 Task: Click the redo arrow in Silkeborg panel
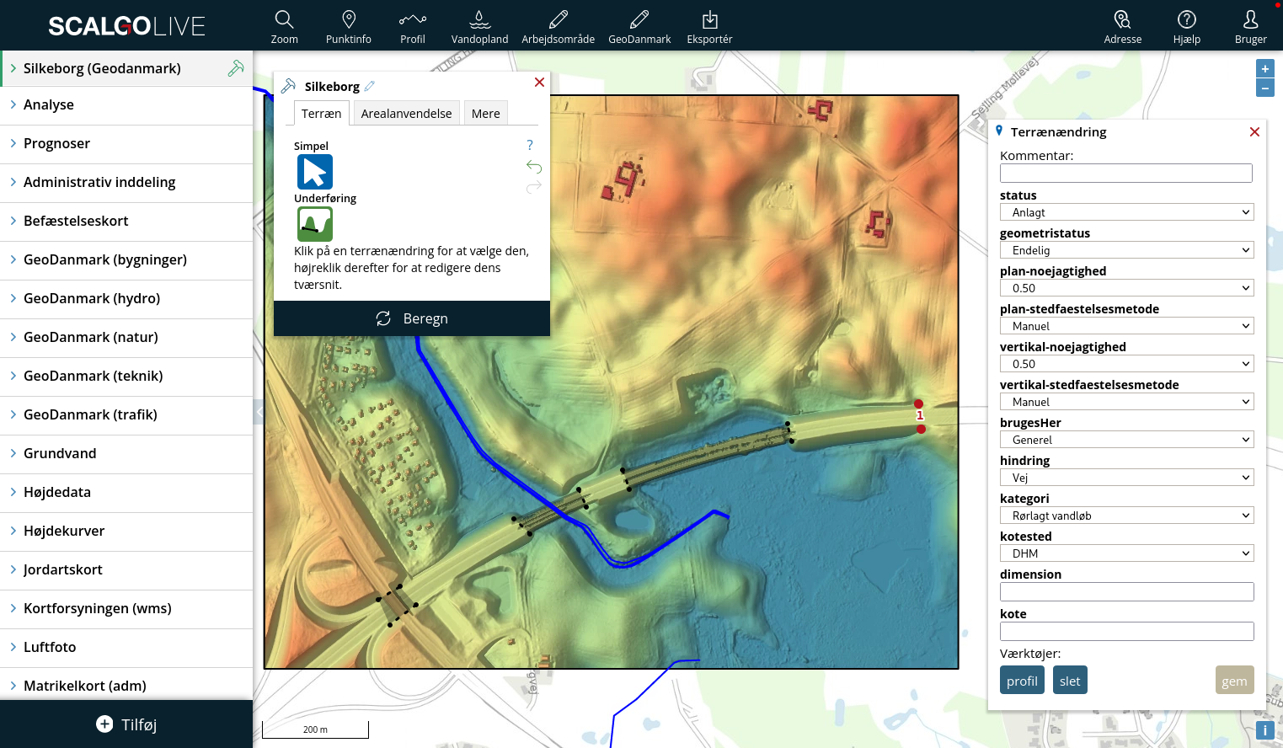coord(533,186)
